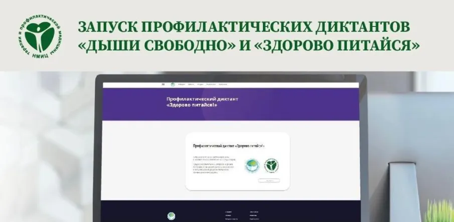
Task: Click the round logo in the dark footer
Action: click(172, 215)
